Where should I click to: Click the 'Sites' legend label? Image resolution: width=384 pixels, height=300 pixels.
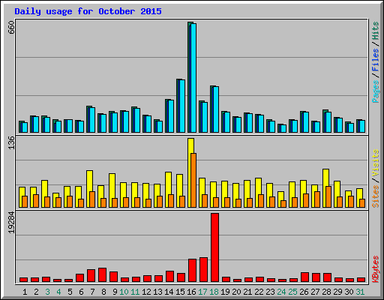376,196
